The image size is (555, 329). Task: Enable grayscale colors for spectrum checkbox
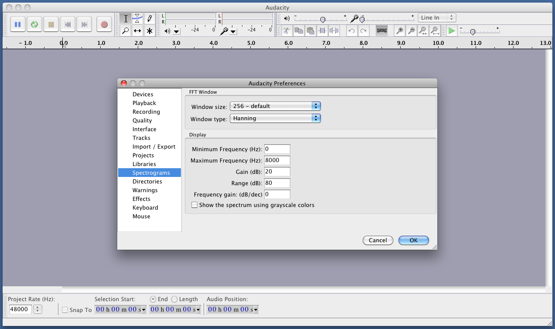click(x=194, y=205)
